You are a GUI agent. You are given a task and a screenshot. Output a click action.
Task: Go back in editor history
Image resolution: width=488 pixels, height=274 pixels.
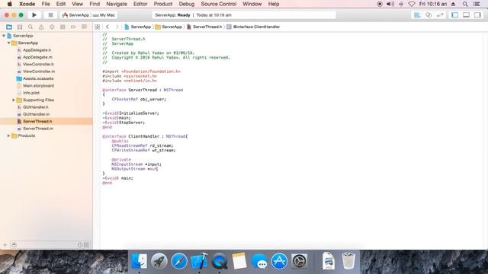coord(108,27)
